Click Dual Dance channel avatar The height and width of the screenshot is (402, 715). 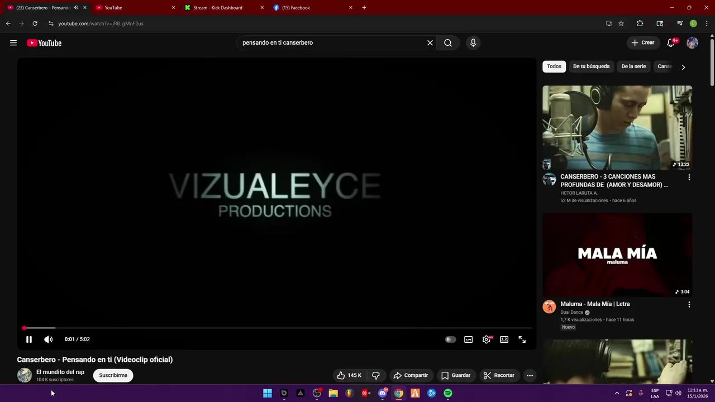click(x=549, y=307)
